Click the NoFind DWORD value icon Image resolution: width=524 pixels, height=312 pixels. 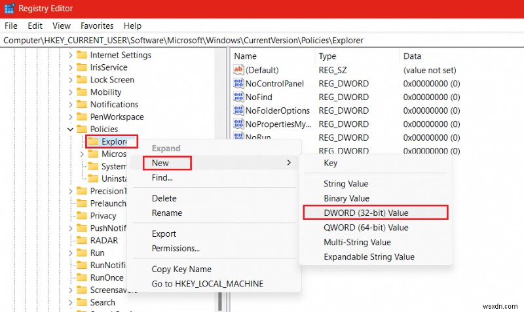pos(238,97)
